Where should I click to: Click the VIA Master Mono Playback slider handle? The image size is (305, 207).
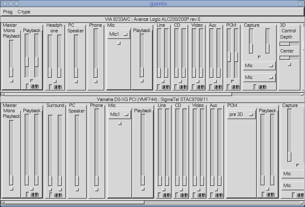coord(11,72)
